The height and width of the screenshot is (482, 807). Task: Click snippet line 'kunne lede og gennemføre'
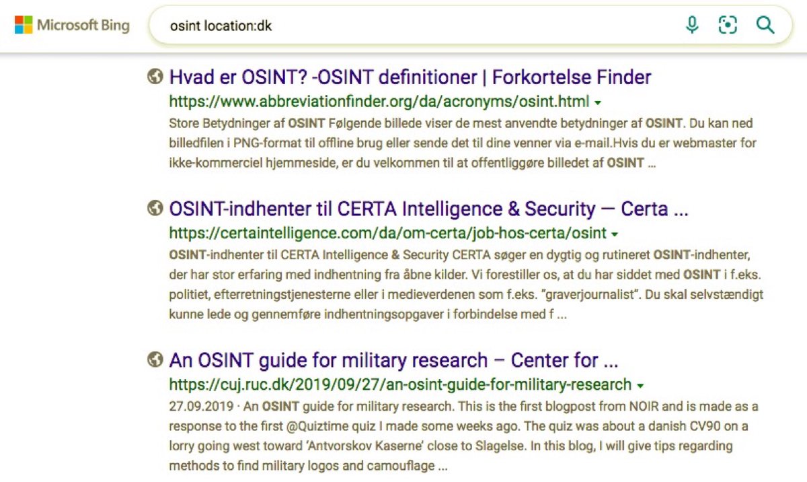pyautogui.click(x=367, y=314)
